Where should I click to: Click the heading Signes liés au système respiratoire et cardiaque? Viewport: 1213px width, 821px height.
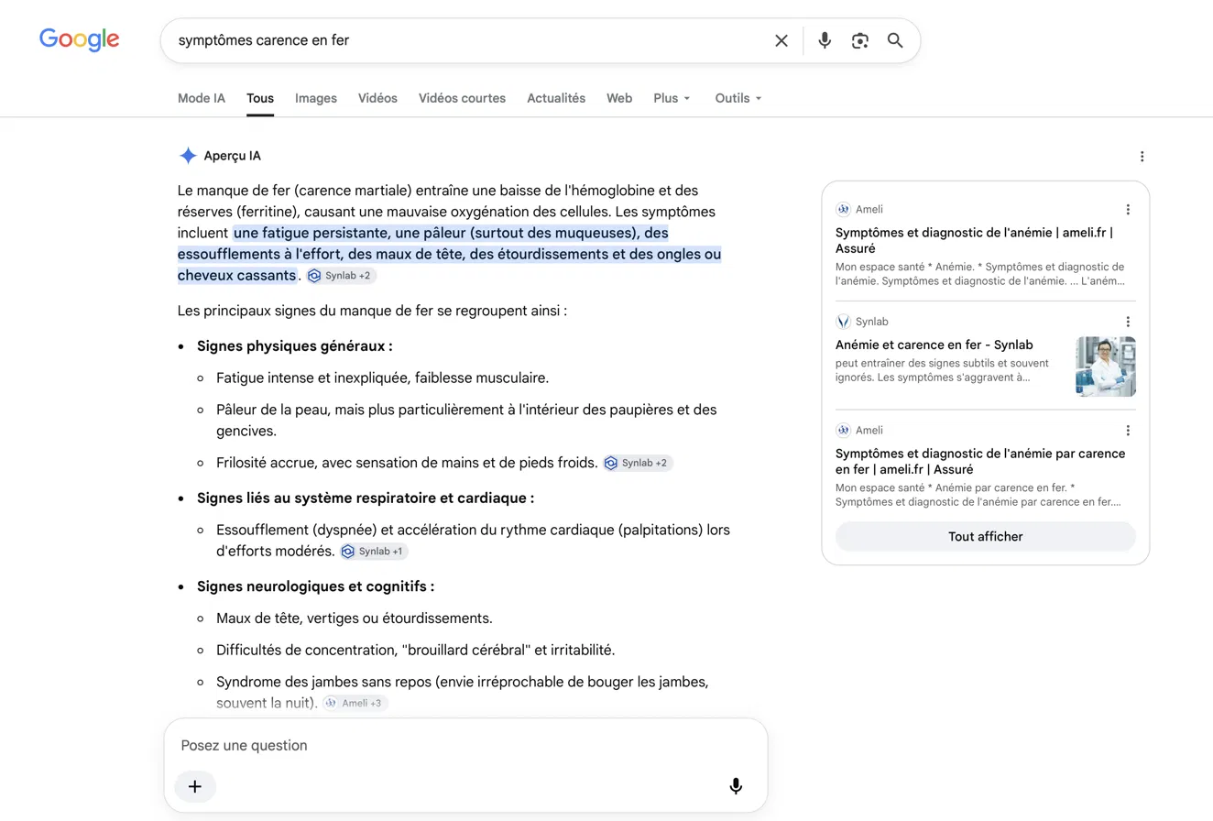coord(366,498)
